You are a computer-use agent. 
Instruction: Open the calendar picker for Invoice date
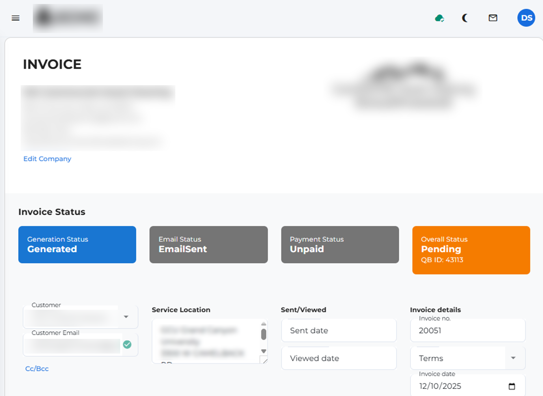(512, 386)
